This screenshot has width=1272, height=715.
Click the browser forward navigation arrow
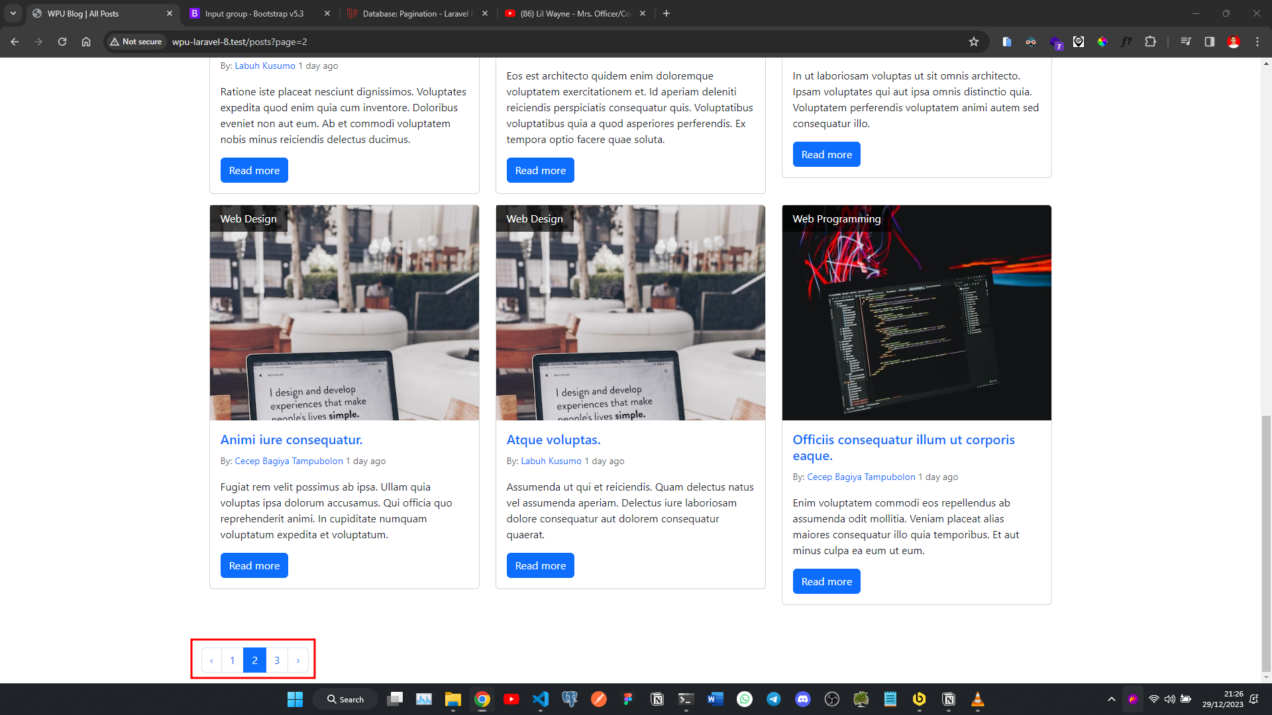pos(38,41)
